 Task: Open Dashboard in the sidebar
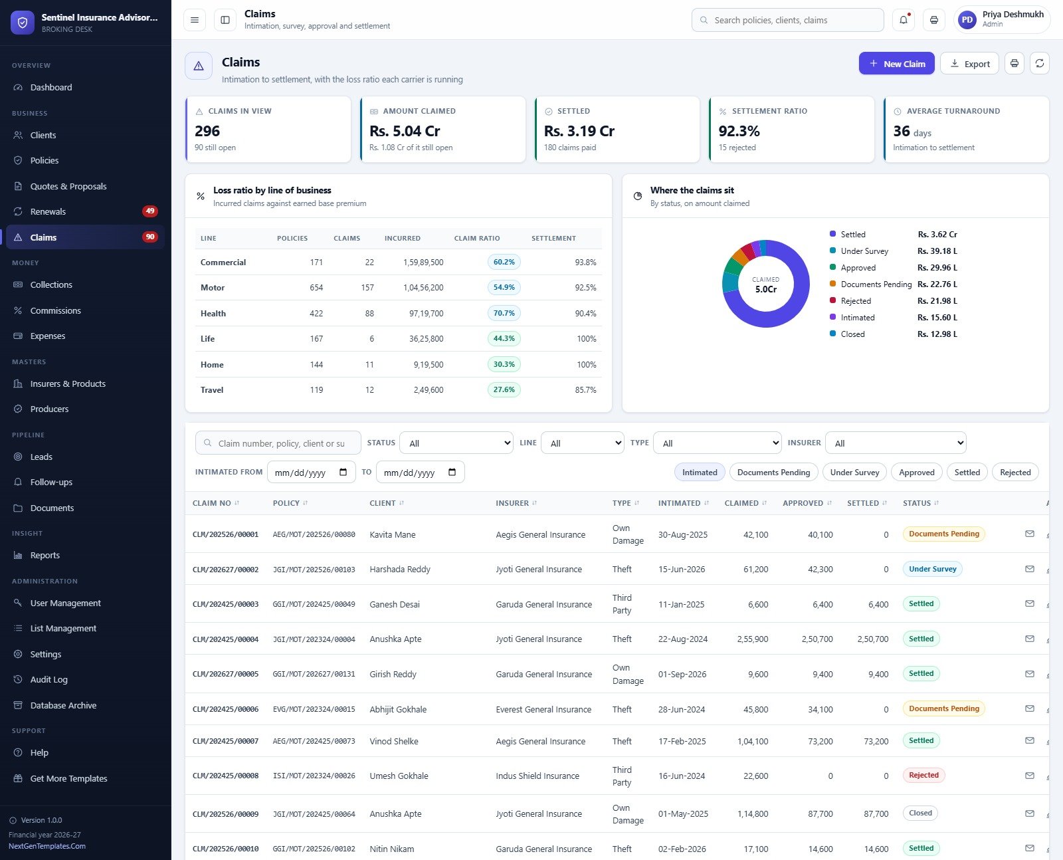pos(85,87)
